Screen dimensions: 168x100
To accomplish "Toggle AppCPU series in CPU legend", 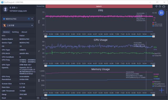I will coord(156,54).
